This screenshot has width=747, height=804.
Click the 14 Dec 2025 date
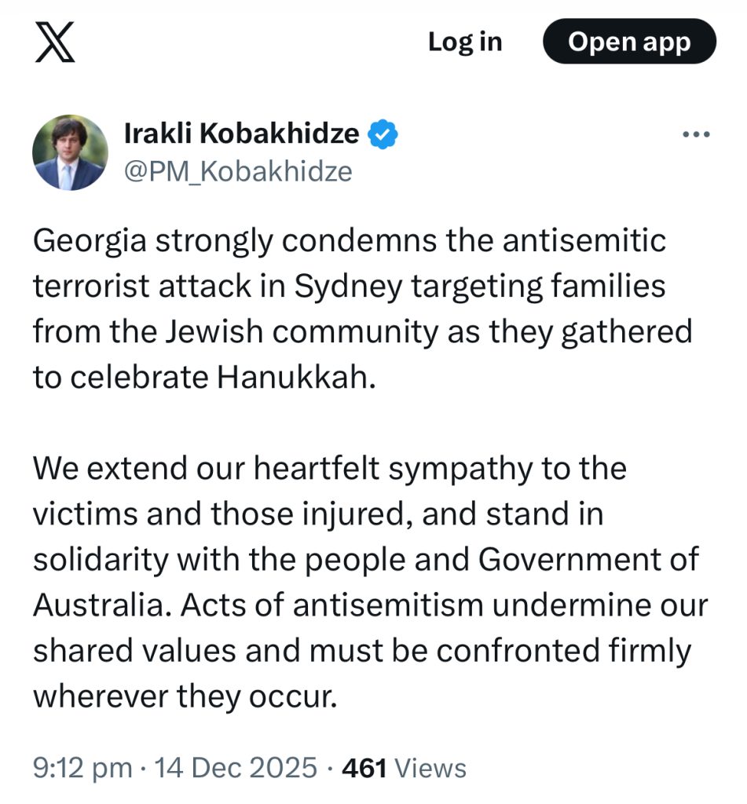click(236, 767)
